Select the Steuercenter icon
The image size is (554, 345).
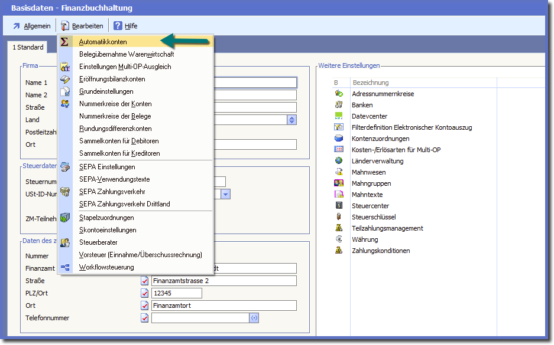(x=339, y=206)
